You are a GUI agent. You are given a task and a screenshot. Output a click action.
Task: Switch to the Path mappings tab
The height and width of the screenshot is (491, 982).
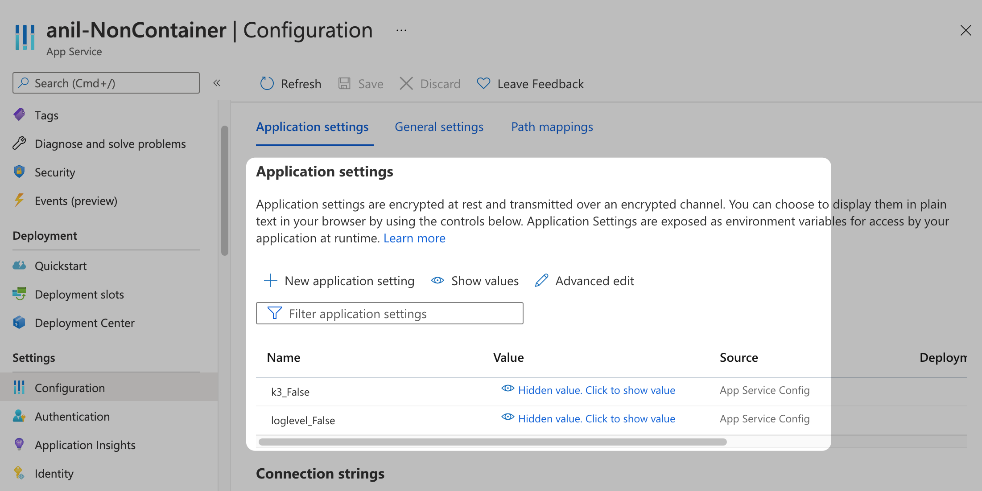(552, 127)
